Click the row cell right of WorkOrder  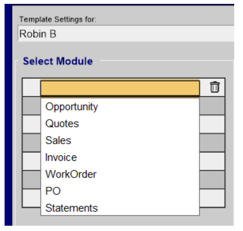212,180
